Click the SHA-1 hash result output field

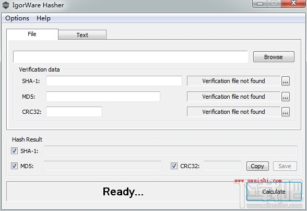coord(171,151)
